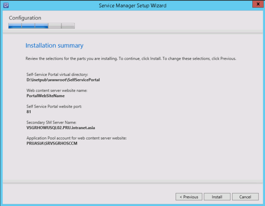This screenshot has height=206, width=265.
Task: Click the Review the selections instruction text
Action: click(131, 59)
